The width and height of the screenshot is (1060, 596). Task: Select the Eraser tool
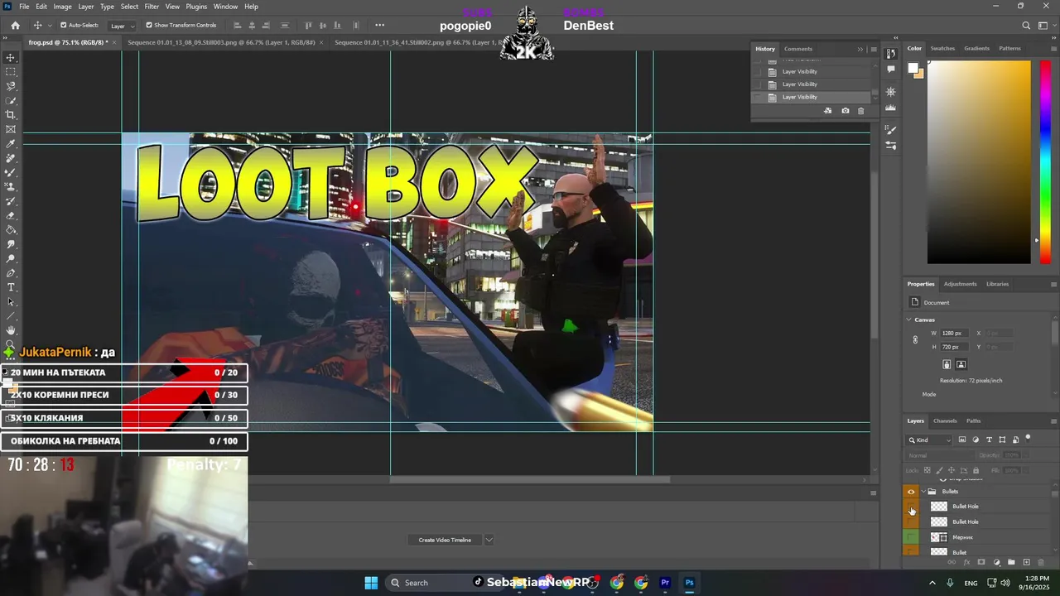pyautogui.click(x=11, y=216)
